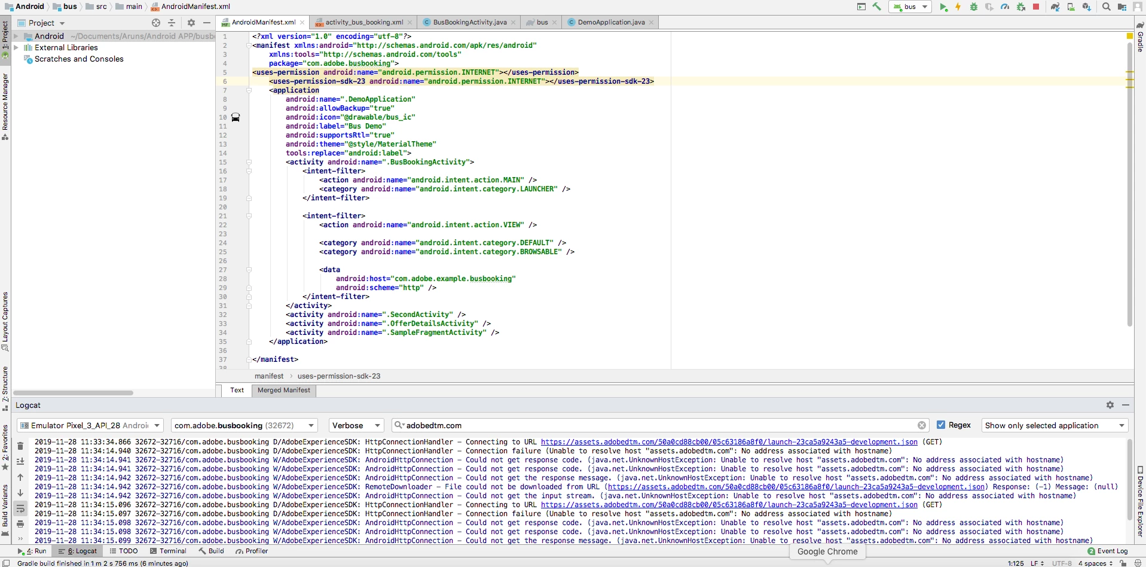The height and width of the screenshot is (567, 1146).
Task: Click the 4 spaces indent setting
Action: 1095,563
